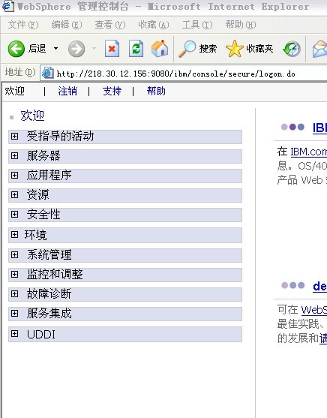This screenshot has width=327, height=418.
Task: Click the 搜索 label next to magnifier
Action: click(208, 49)
